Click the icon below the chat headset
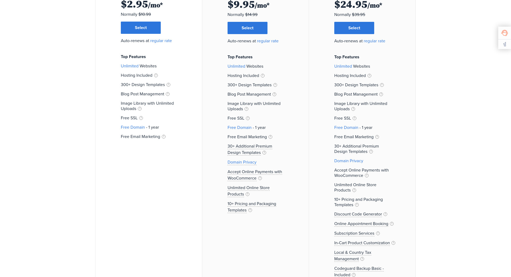This screenshot has width=511, height=277. click(505, 44)
